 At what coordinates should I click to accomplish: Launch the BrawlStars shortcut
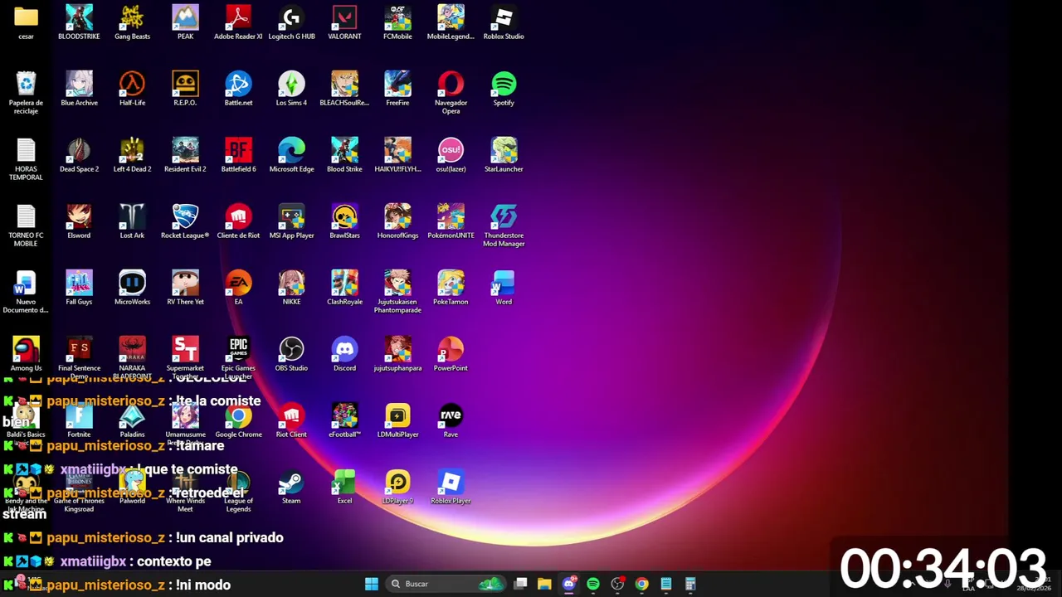click(x=344, y=221)
